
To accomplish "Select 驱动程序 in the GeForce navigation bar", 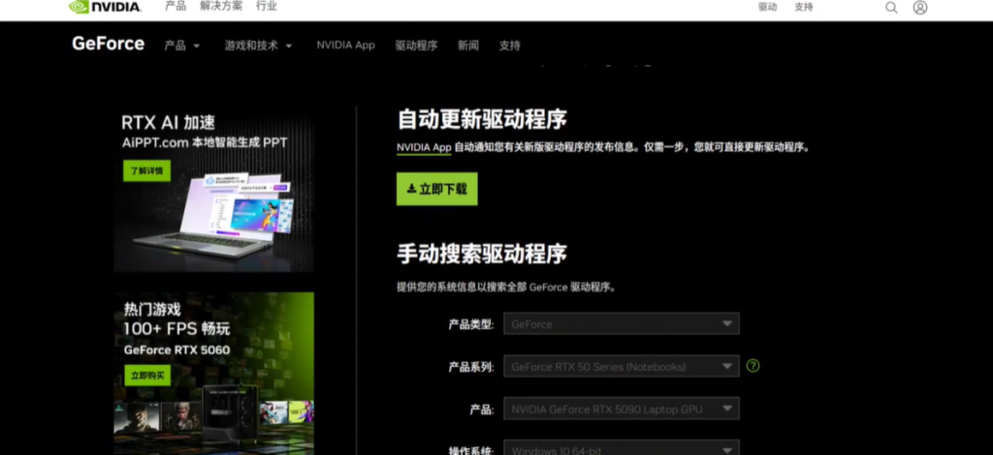I will [x=416, y=45].
